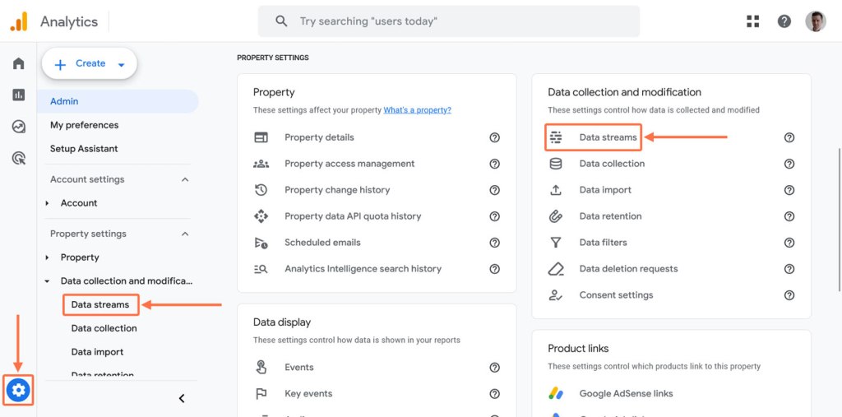Open the Google apps grid icon
This screenshot has width=842, height=417.
tap(753, 21)
